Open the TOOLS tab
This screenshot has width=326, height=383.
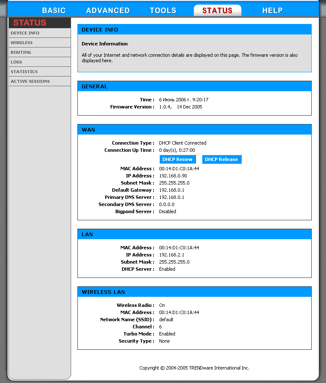coord(163,10)
